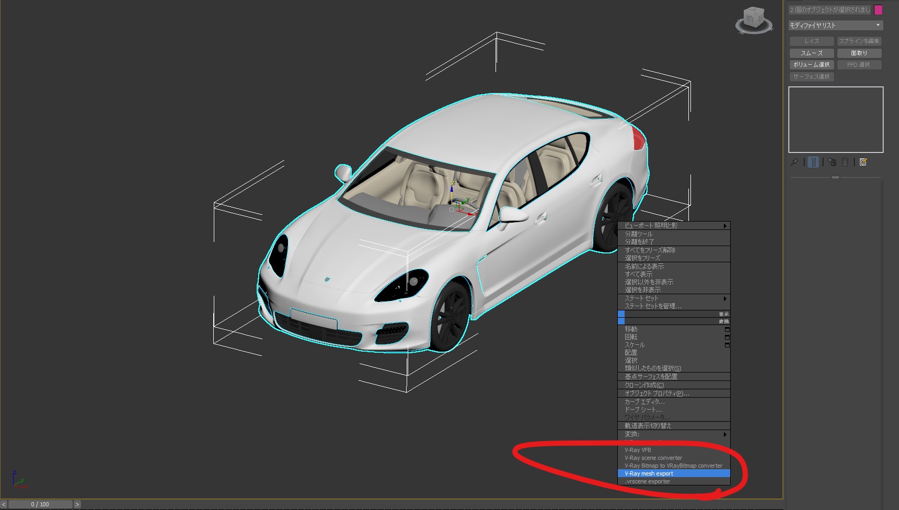Open the settings box next to 回転
This screenshot has height=510, width=899.
tap(727, 338)
